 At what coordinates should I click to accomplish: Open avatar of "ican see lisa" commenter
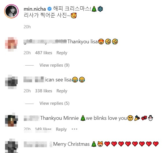click(x=11, y=82)
